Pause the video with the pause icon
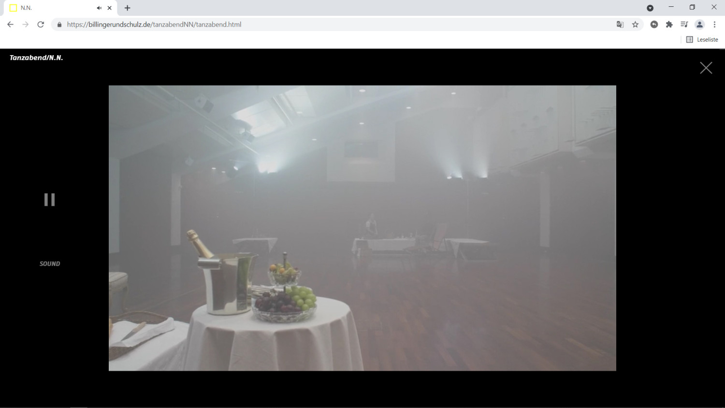Image resolution: width=725 pixels, height=408 pixels. [x=49, y=200]
